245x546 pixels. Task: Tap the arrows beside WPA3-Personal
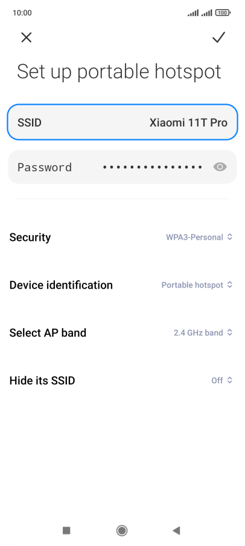point(229,237)
